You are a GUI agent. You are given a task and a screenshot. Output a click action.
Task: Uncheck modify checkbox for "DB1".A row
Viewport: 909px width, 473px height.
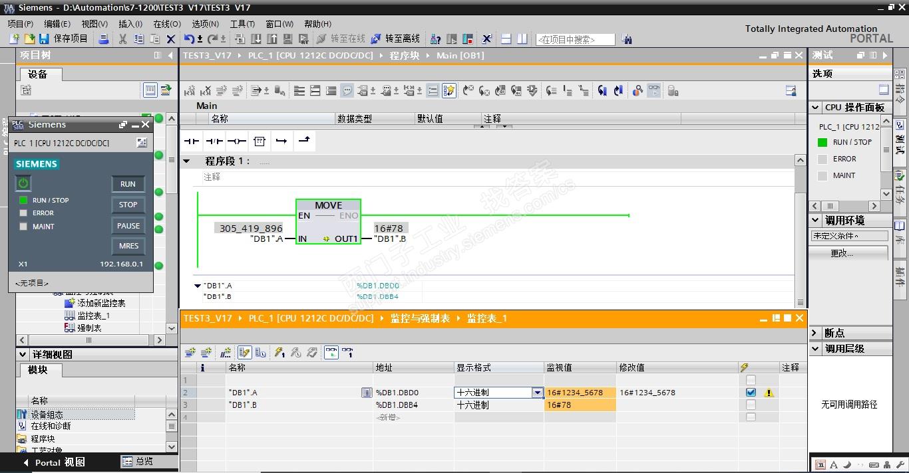[751, 393]
